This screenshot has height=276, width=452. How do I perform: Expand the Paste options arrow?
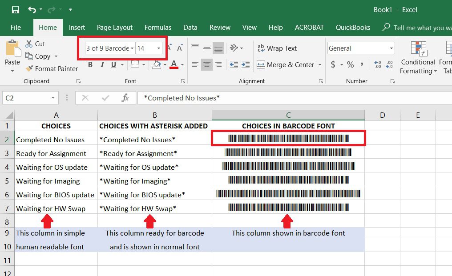pos(12,71)
